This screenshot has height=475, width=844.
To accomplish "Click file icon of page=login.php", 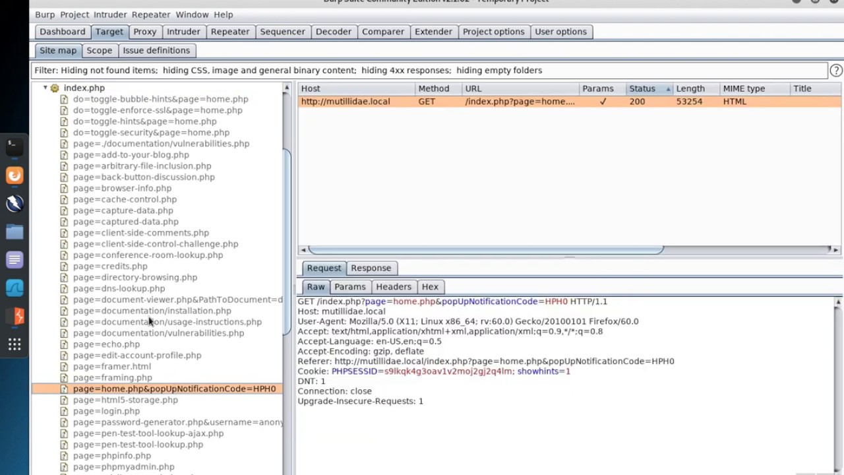I will (64, 411).
